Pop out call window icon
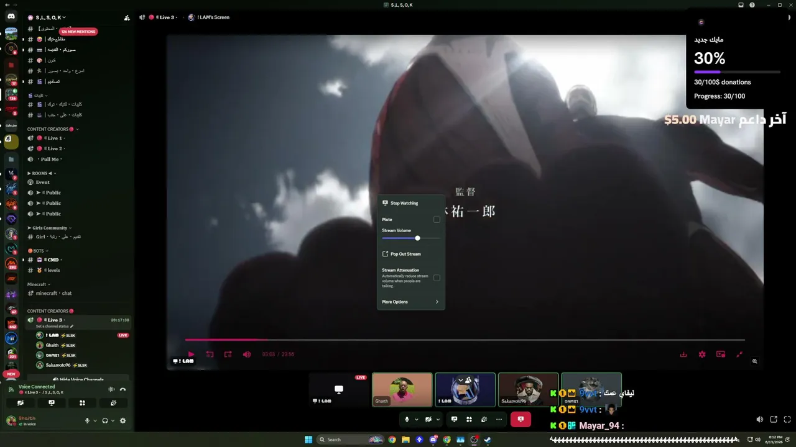This screenshot has height=447, width=796. point(774,420)
